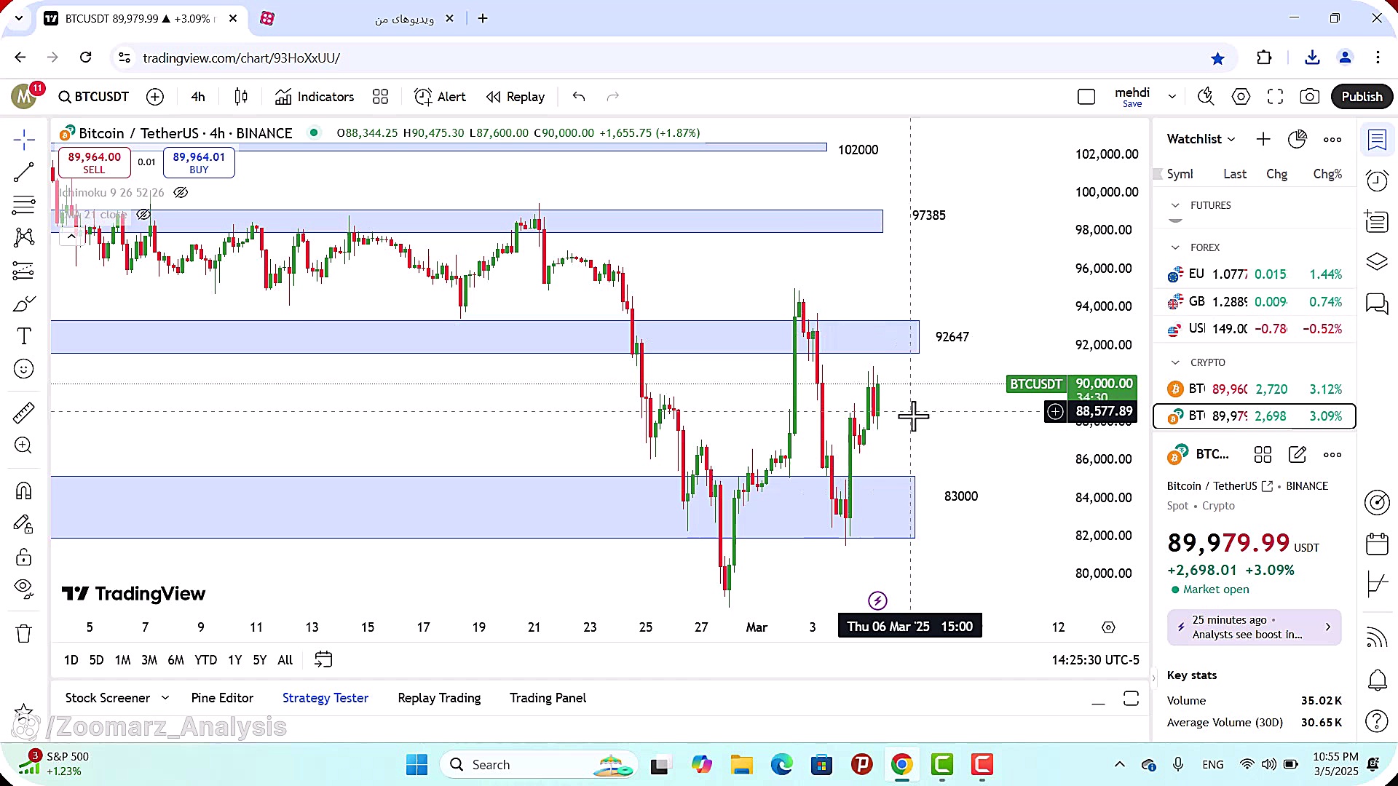Collapse the FUTURES watchlist section
Screen dimensions: 1398x786
click(1175, 205)
